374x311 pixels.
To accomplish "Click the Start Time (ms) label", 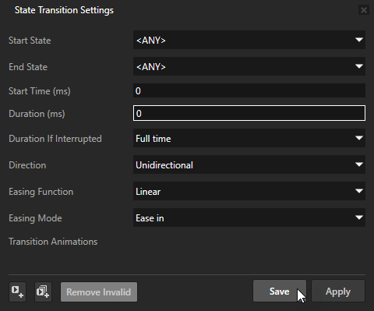I will coord(40,91).
